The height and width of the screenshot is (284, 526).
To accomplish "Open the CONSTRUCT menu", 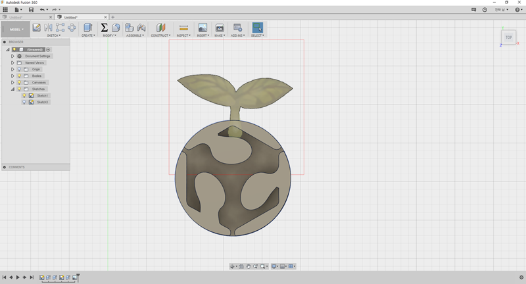I will point(160,35).
